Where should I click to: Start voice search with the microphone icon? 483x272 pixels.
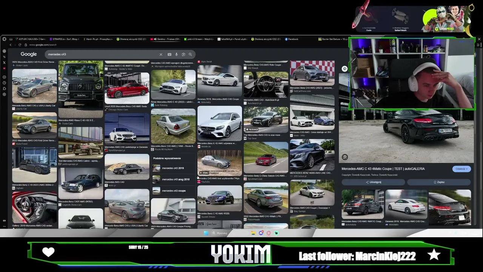(x=176, y=54)
